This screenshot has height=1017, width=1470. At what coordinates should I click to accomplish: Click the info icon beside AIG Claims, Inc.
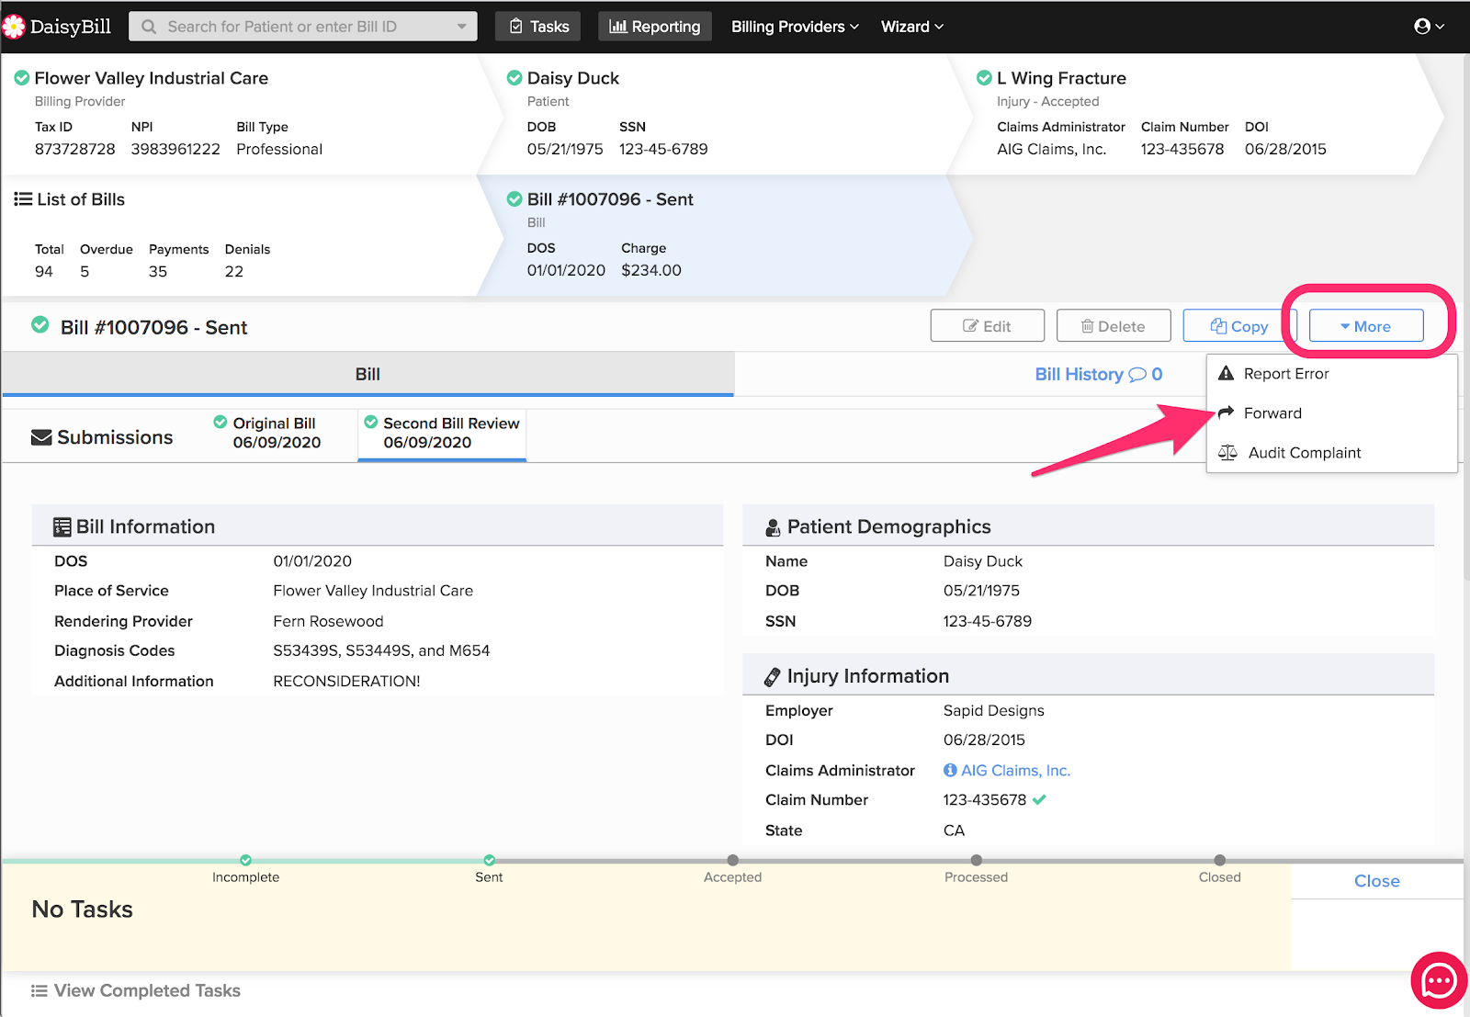tap(950, 770)
